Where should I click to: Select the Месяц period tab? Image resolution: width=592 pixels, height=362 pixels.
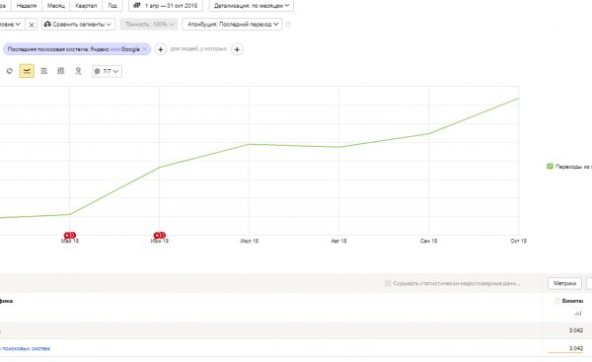click(56, 6)
